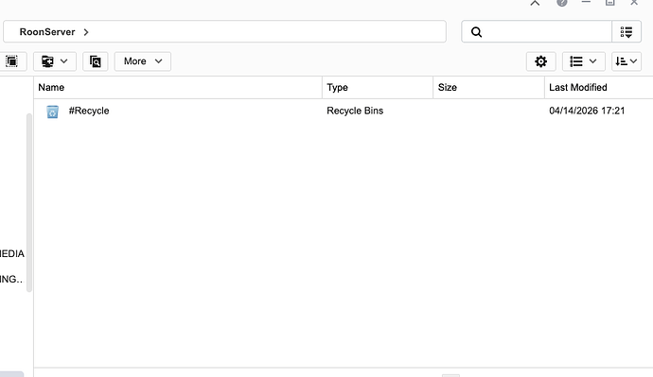Screen dimensions: 653x377
Task: Sort by the Name column header
Action: [x=178, y=87]
